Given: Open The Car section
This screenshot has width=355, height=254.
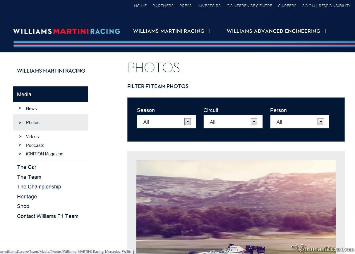Looking at the screenshot, I should tap(27, 167).
